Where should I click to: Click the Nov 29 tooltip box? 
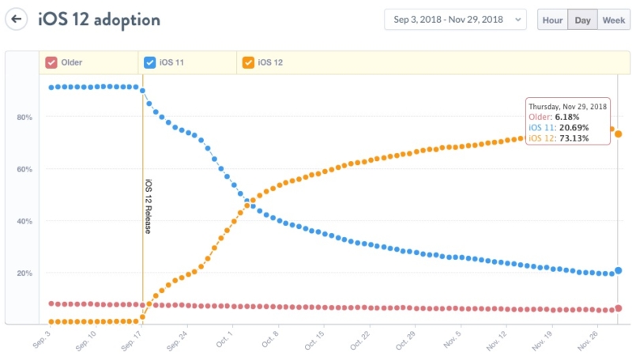pyautogui.click(x=567, y=122)
